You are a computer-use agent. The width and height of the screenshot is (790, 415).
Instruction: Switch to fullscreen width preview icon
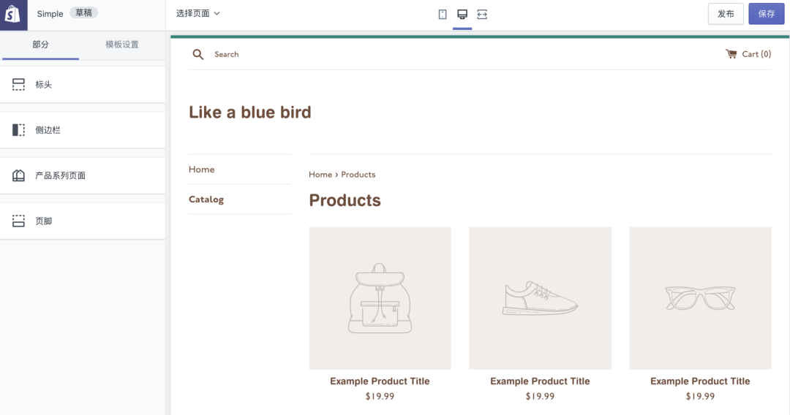pos(482,14)
